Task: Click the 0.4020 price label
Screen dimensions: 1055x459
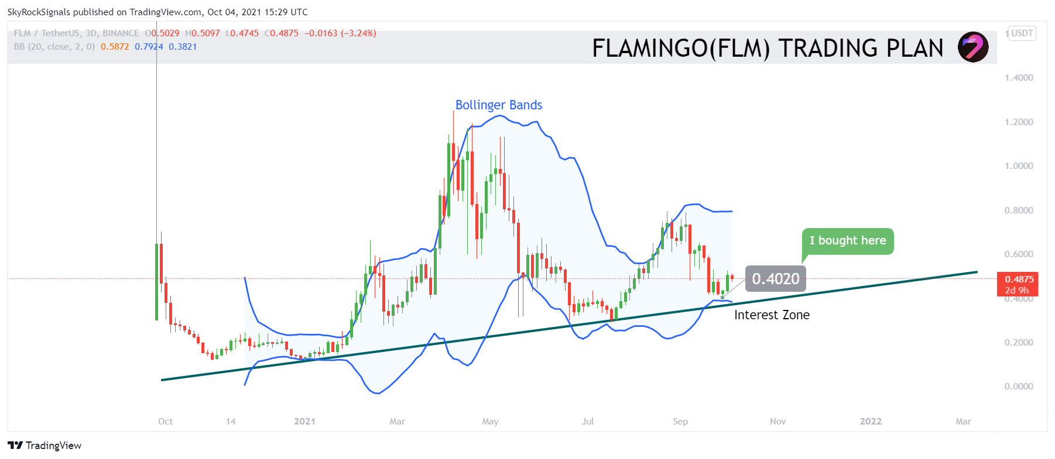Action: (776, 279)
